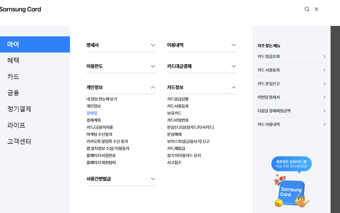Expand the 이용내역 section

coord(233,45)
